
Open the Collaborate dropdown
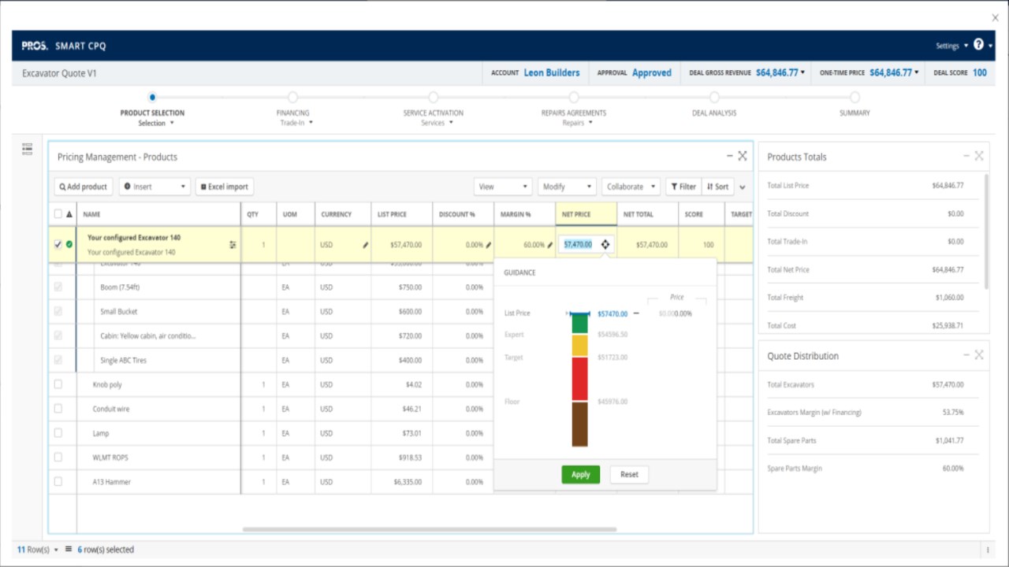[x=631, y=187]
